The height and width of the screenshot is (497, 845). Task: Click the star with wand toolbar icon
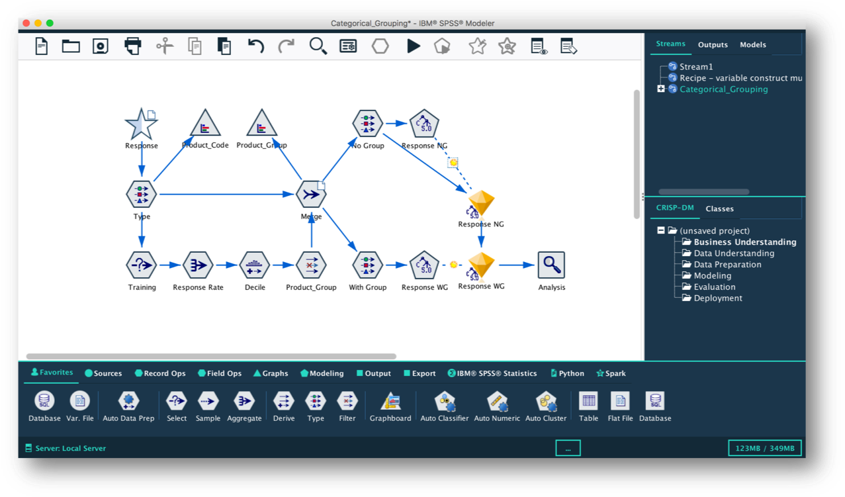pos(477,46)
